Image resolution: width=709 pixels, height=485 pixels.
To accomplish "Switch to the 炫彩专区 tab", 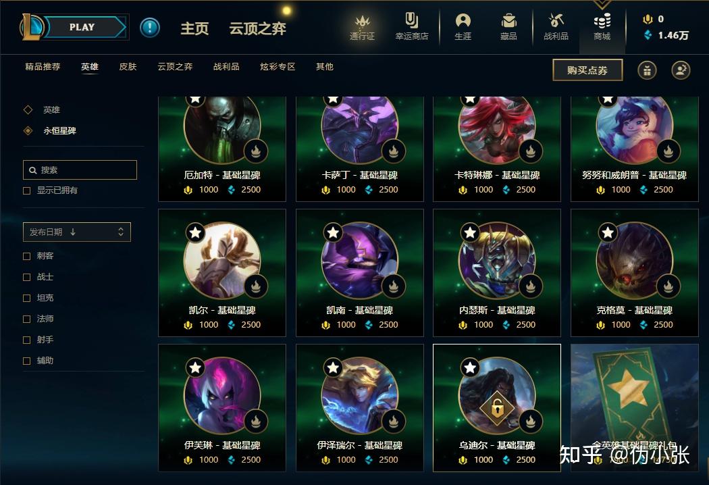I will point(278,66).
